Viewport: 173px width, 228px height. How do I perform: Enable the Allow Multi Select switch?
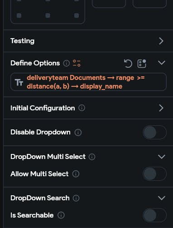click(154, 174)
